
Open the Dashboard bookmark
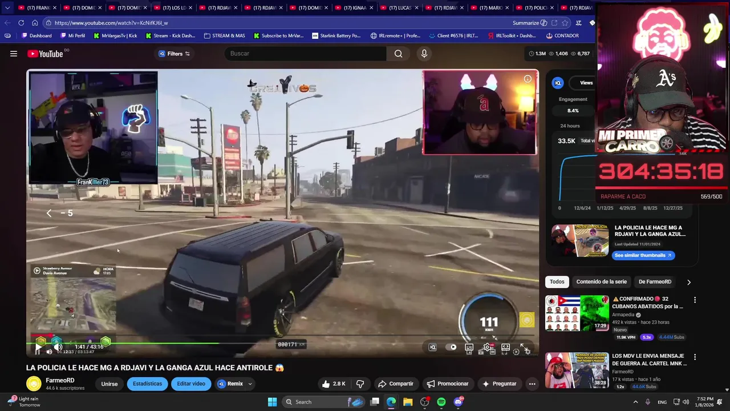(x=36, y=35)
